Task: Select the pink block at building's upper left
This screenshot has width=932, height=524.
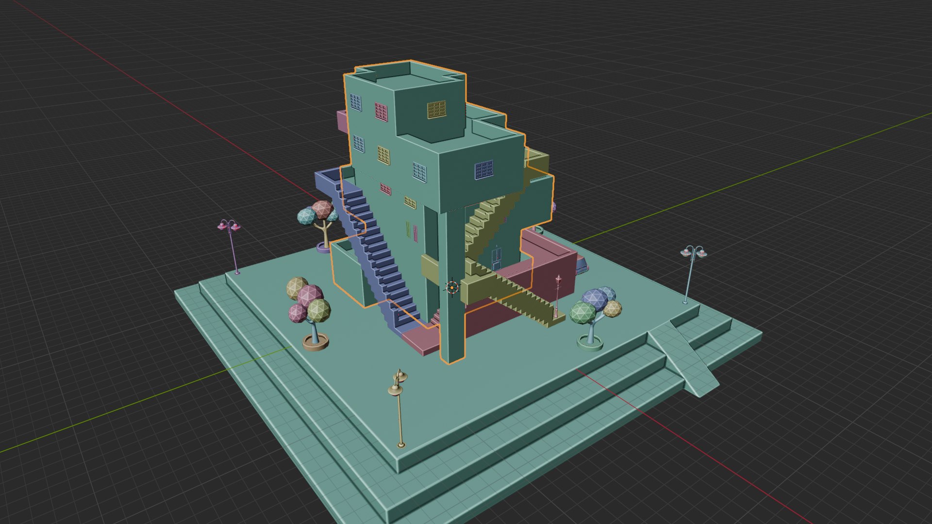Action: click(x=342, y=121)
